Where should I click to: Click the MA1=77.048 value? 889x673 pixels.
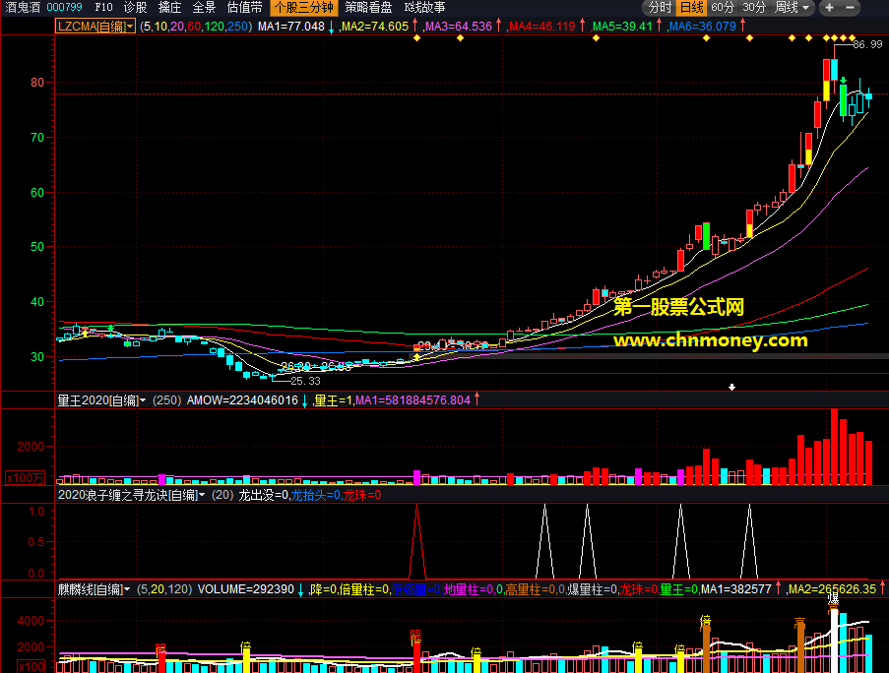coord(290,26)
